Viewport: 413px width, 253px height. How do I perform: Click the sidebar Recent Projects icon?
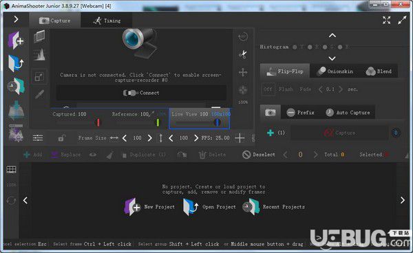click(16, 86)
